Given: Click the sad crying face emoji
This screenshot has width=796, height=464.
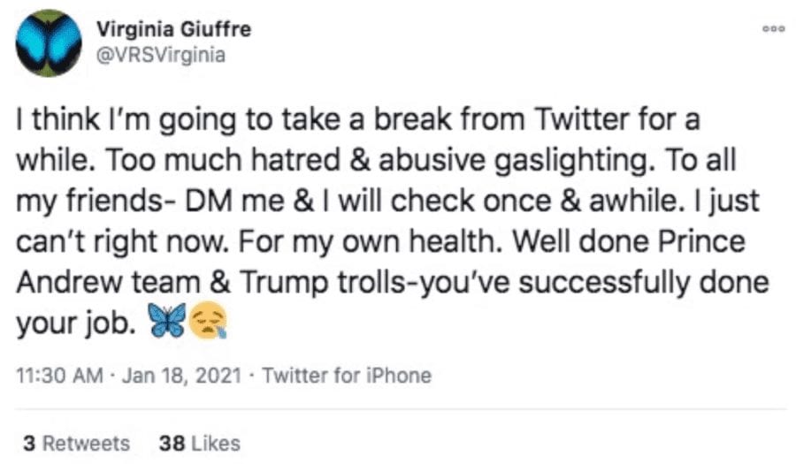Looking at the screenshot, I should click(207, 324).
